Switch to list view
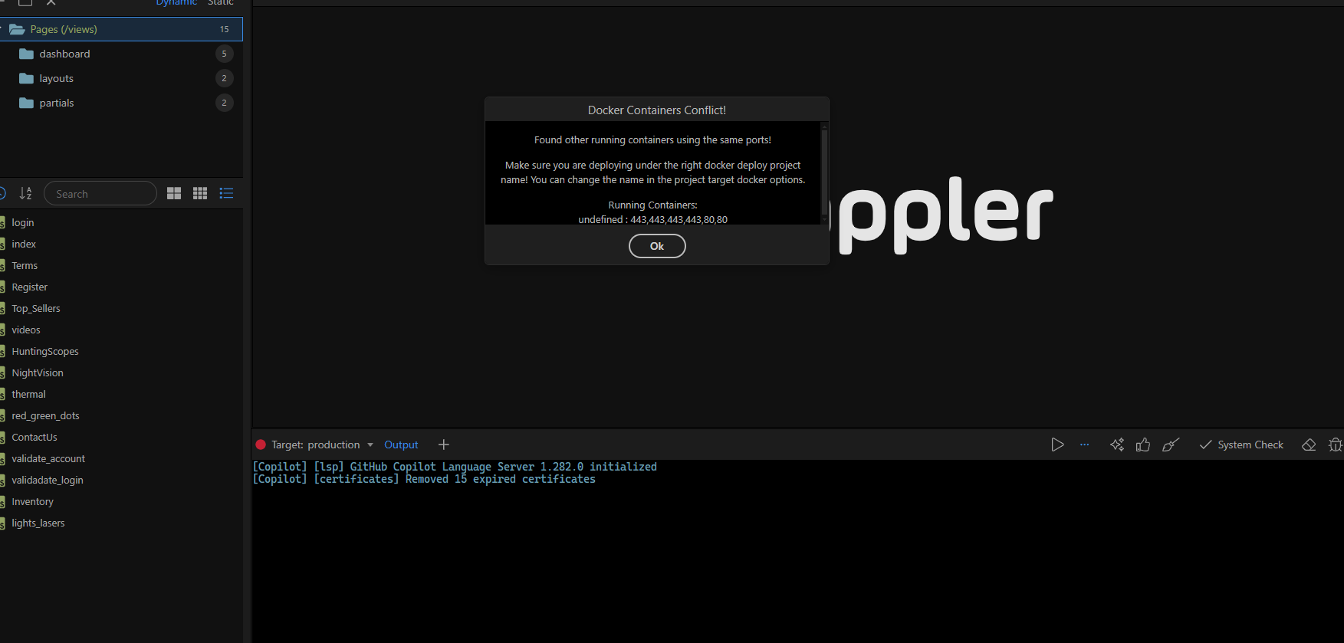 [x=226, y=193]
